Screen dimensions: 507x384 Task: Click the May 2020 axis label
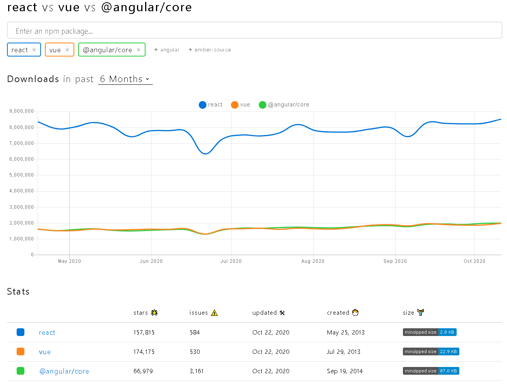tap(70, 261)
